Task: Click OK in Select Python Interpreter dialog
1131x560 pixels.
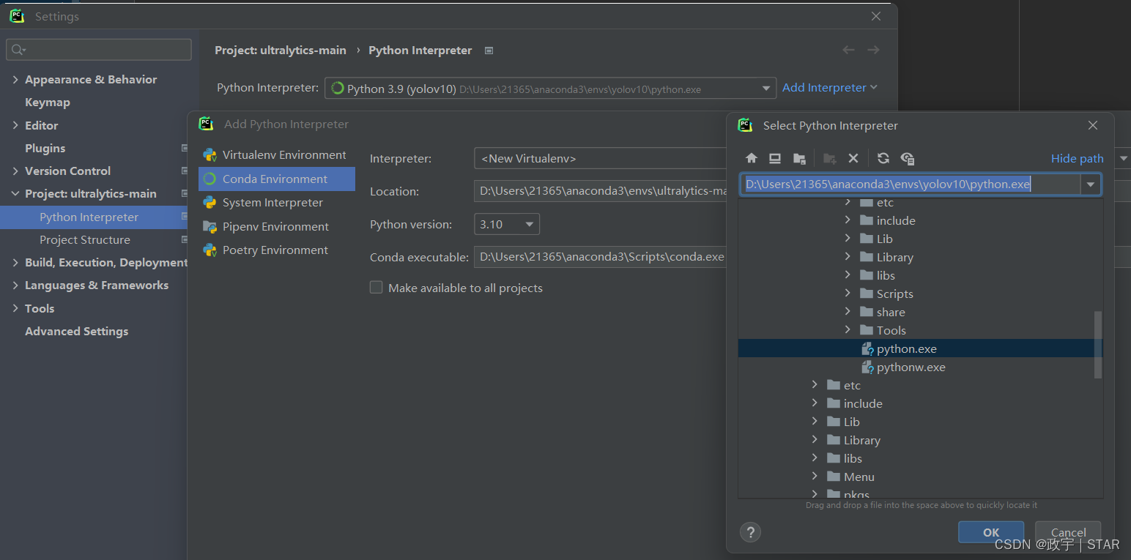Action: pyautogui.click(x=991, y=532)
